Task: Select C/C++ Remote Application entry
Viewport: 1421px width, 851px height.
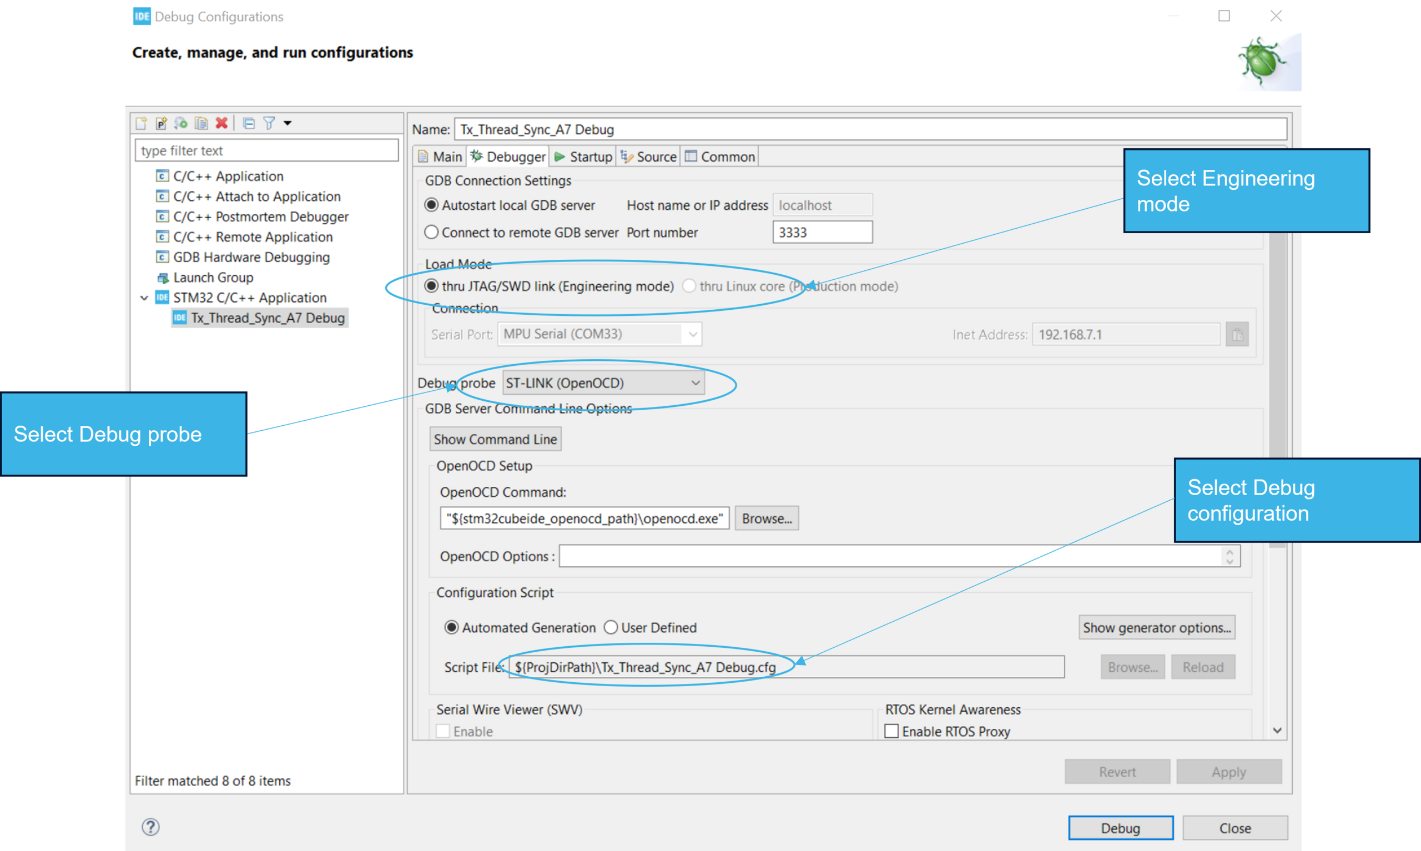Action: point(244,236)
